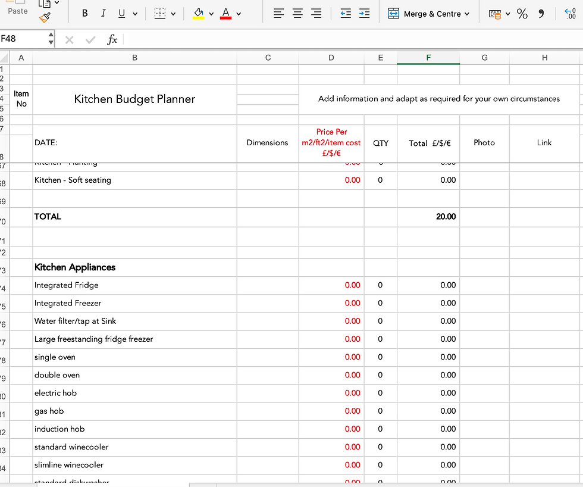
Task: Toggle italic formatting
Action: [103, 13]
